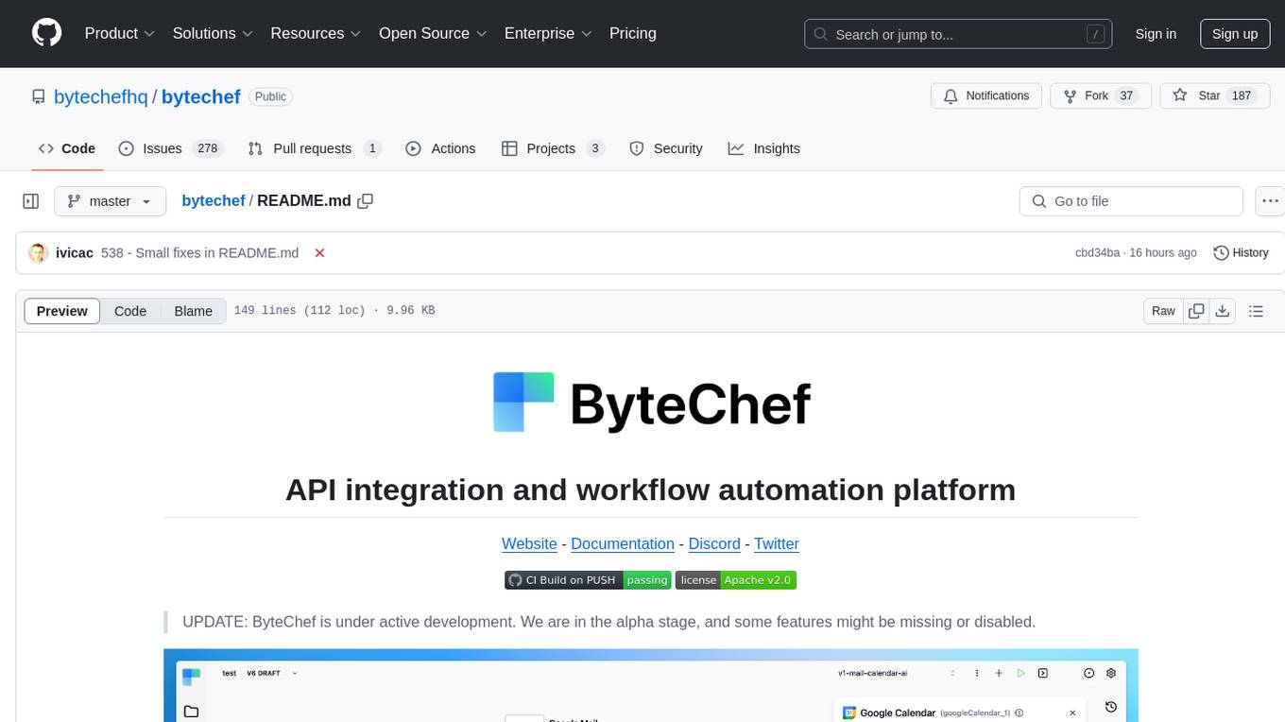Toggle the file tree side panel
The width and height of the screenshot is (1285, 722).
(31, 201)
